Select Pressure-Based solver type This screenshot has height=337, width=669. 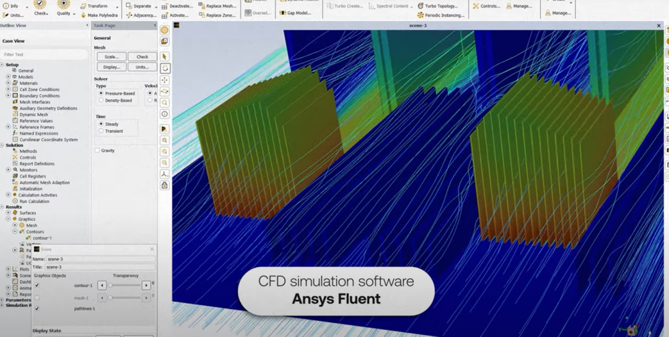tap(101, 93)
